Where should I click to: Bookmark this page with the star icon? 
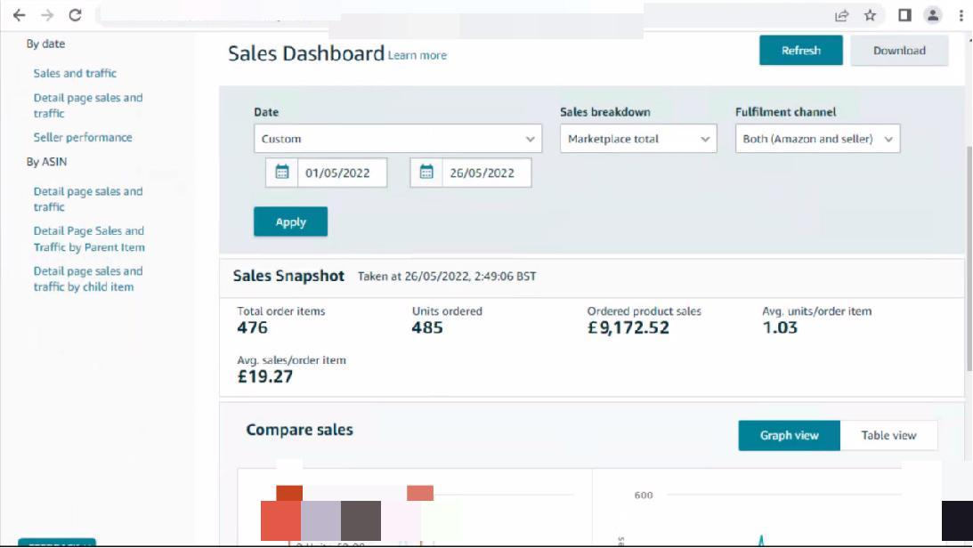click(x=870, y=15)
